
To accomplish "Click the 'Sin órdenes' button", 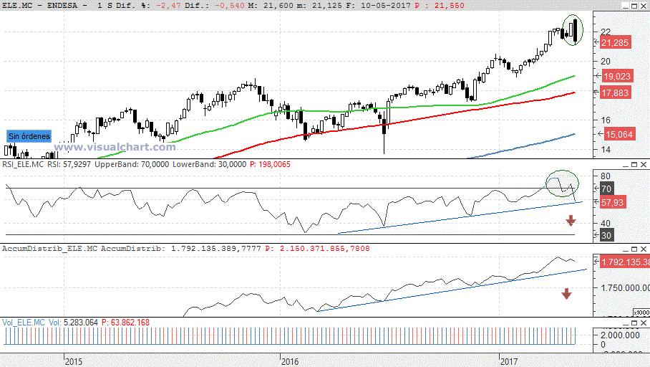I will point(29,135).
